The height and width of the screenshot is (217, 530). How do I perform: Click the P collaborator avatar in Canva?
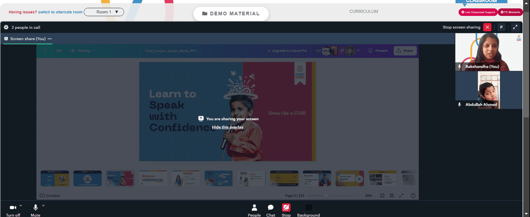(342, 51)
